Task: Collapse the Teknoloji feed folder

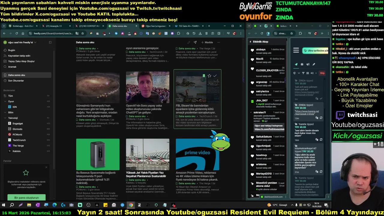Action: click(5, 118)
